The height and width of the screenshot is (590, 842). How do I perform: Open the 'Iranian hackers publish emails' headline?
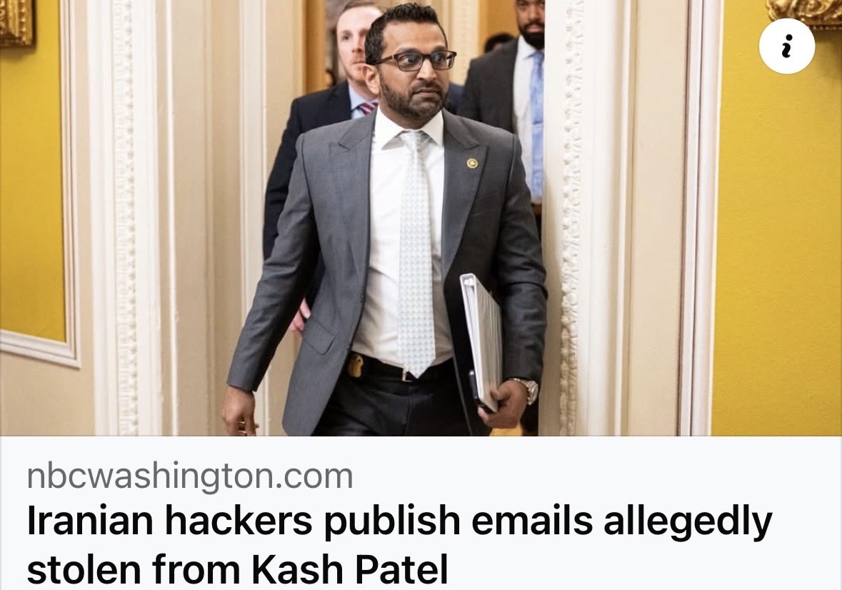[x=399, y=521]
